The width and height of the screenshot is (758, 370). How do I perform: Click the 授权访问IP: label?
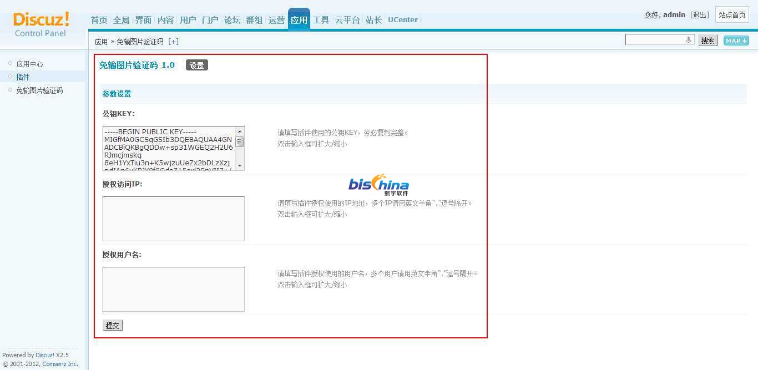[123, 184]
